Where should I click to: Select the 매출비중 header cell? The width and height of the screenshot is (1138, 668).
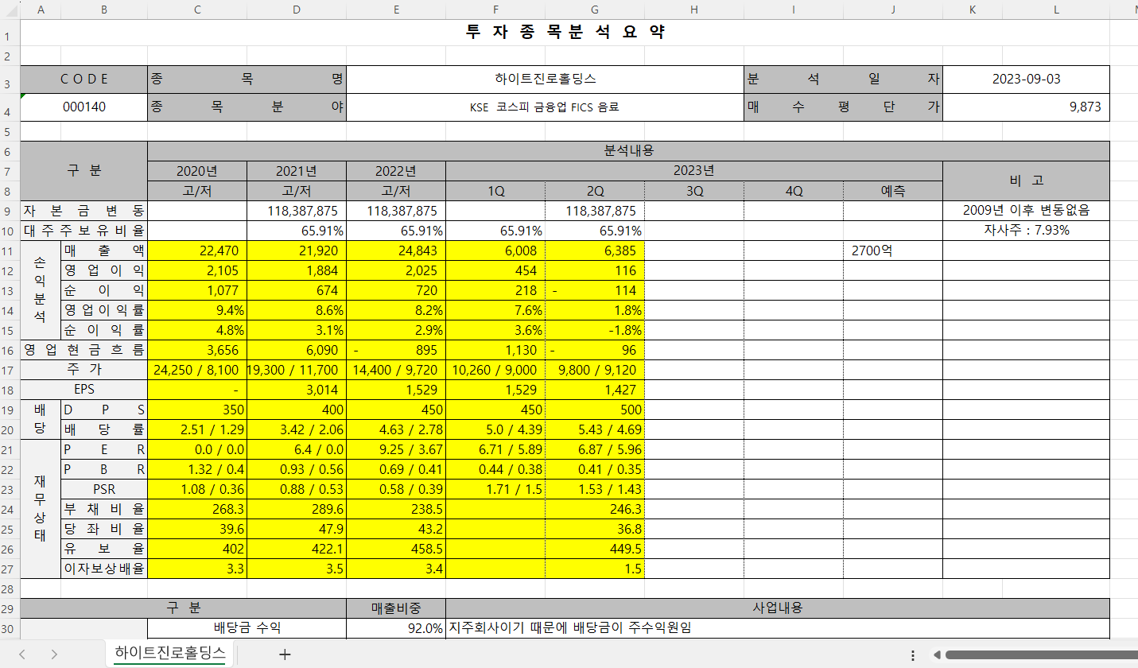[x=396, y=608]
